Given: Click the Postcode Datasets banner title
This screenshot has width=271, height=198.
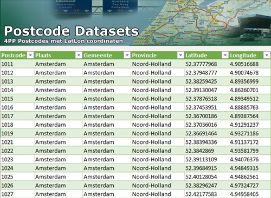Looking at the screenshot, I should click(x=72, y=31).
